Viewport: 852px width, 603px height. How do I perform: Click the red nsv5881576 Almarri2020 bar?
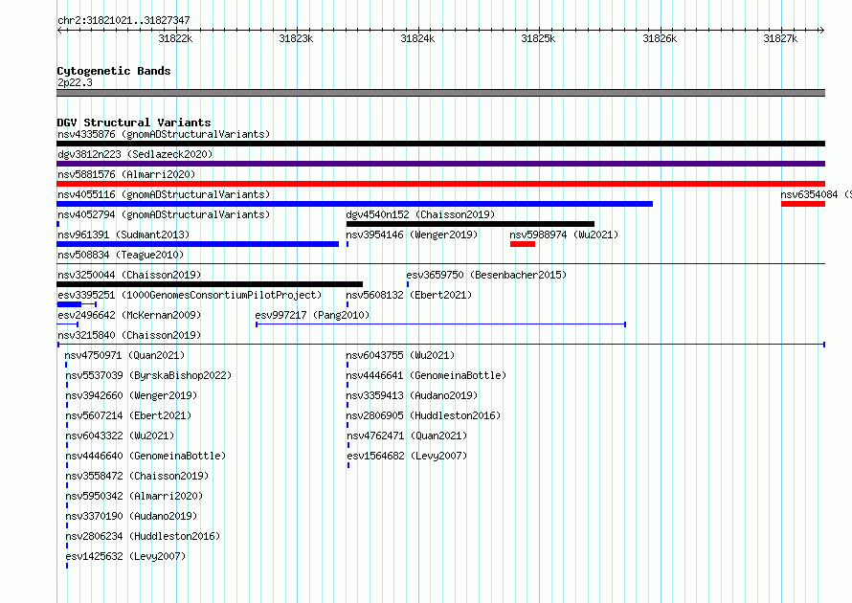[x=440, y=184]
